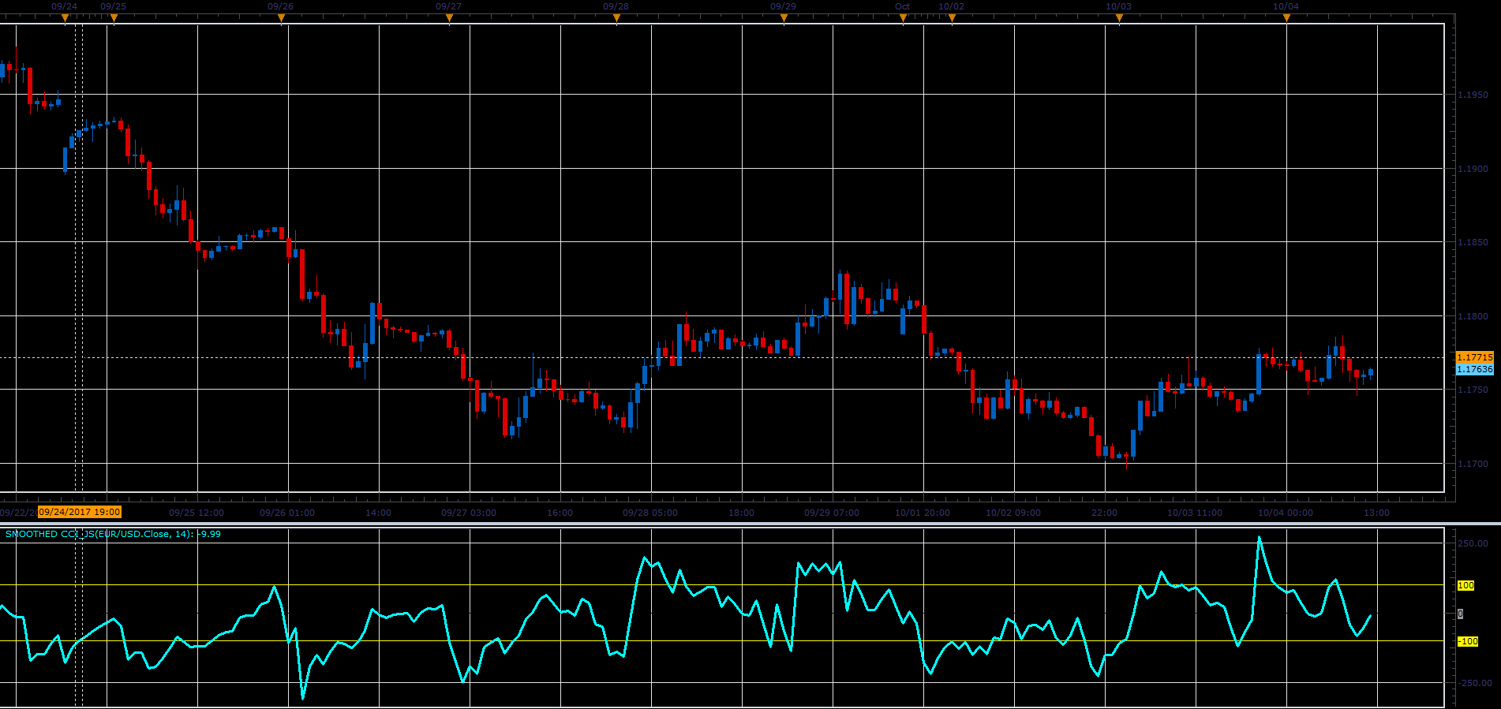The width and height of the screenshot is (1501, 709).
Task: Click the 09/26 orange day marker triangle
Action: coord(281,17)
